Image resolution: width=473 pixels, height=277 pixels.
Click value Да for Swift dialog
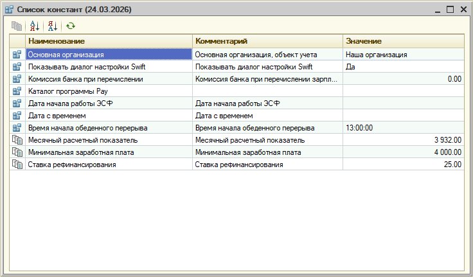point(404,67)
